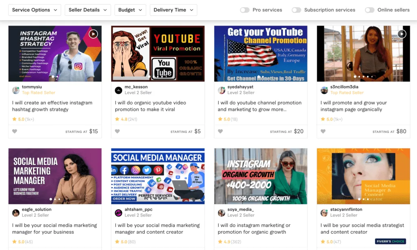This screenshot has width=417, height=250.
Task: Favorite the Instagram hashtag strategy gig with heart
Action: click(15, 131)
